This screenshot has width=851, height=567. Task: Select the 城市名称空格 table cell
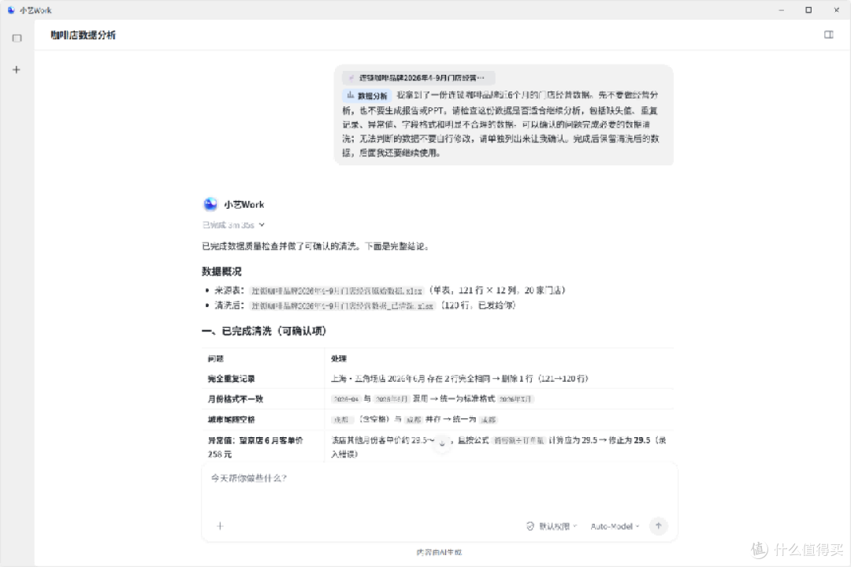(x=262, y=420)
